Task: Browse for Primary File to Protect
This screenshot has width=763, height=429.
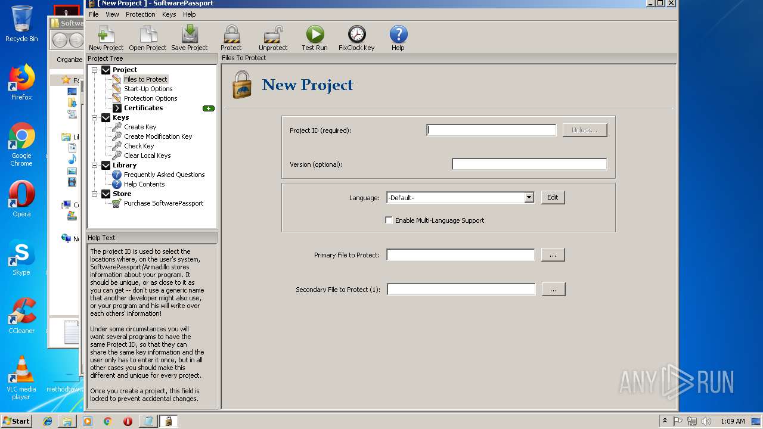Action: point(553,255)
